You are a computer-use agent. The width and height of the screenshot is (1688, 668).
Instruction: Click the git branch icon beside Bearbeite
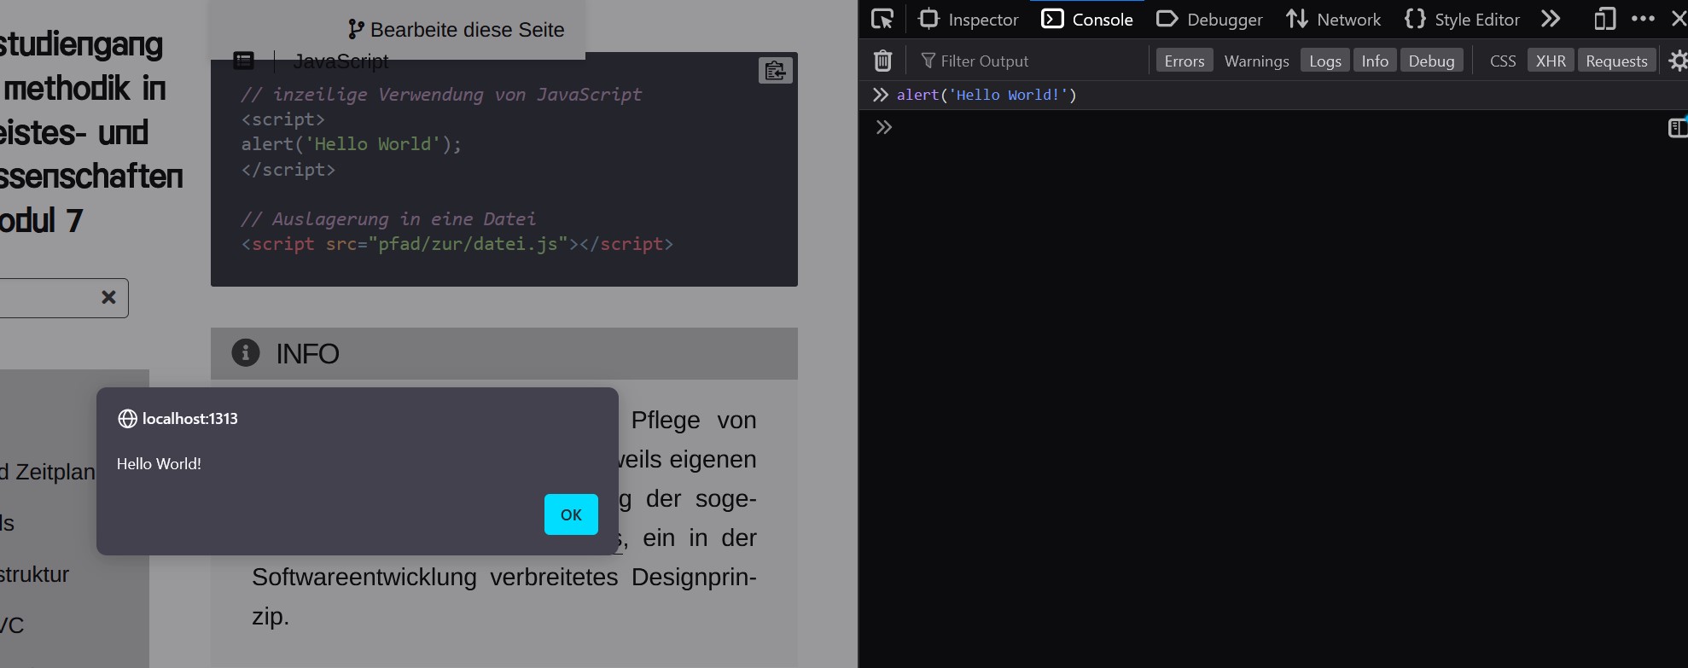356,30
